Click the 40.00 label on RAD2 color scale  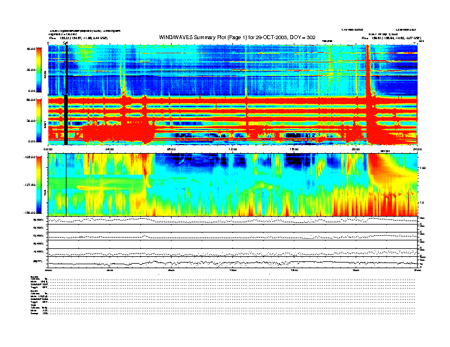31,49
